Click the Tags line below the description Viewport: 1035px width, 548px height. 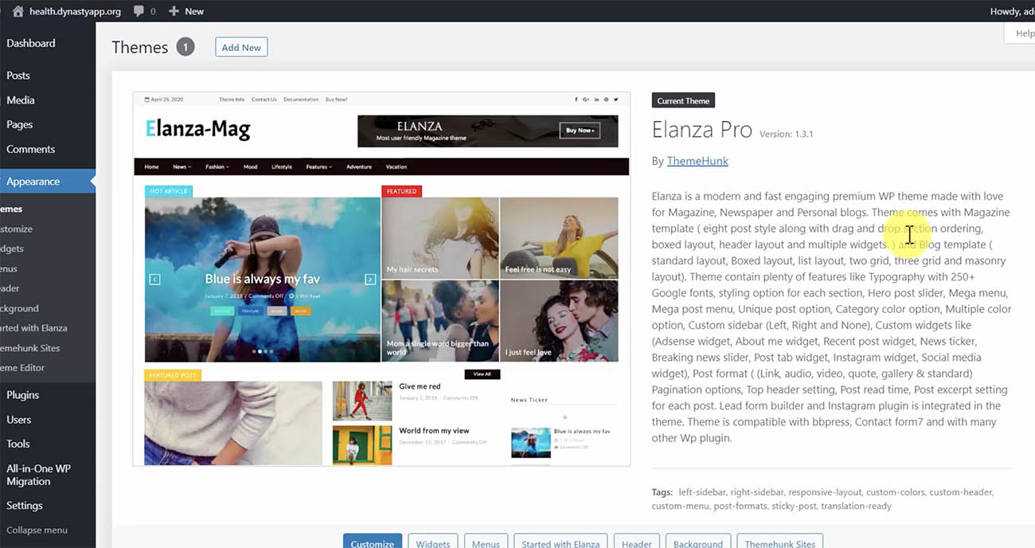pyautogui.click(x=822, y=499)
